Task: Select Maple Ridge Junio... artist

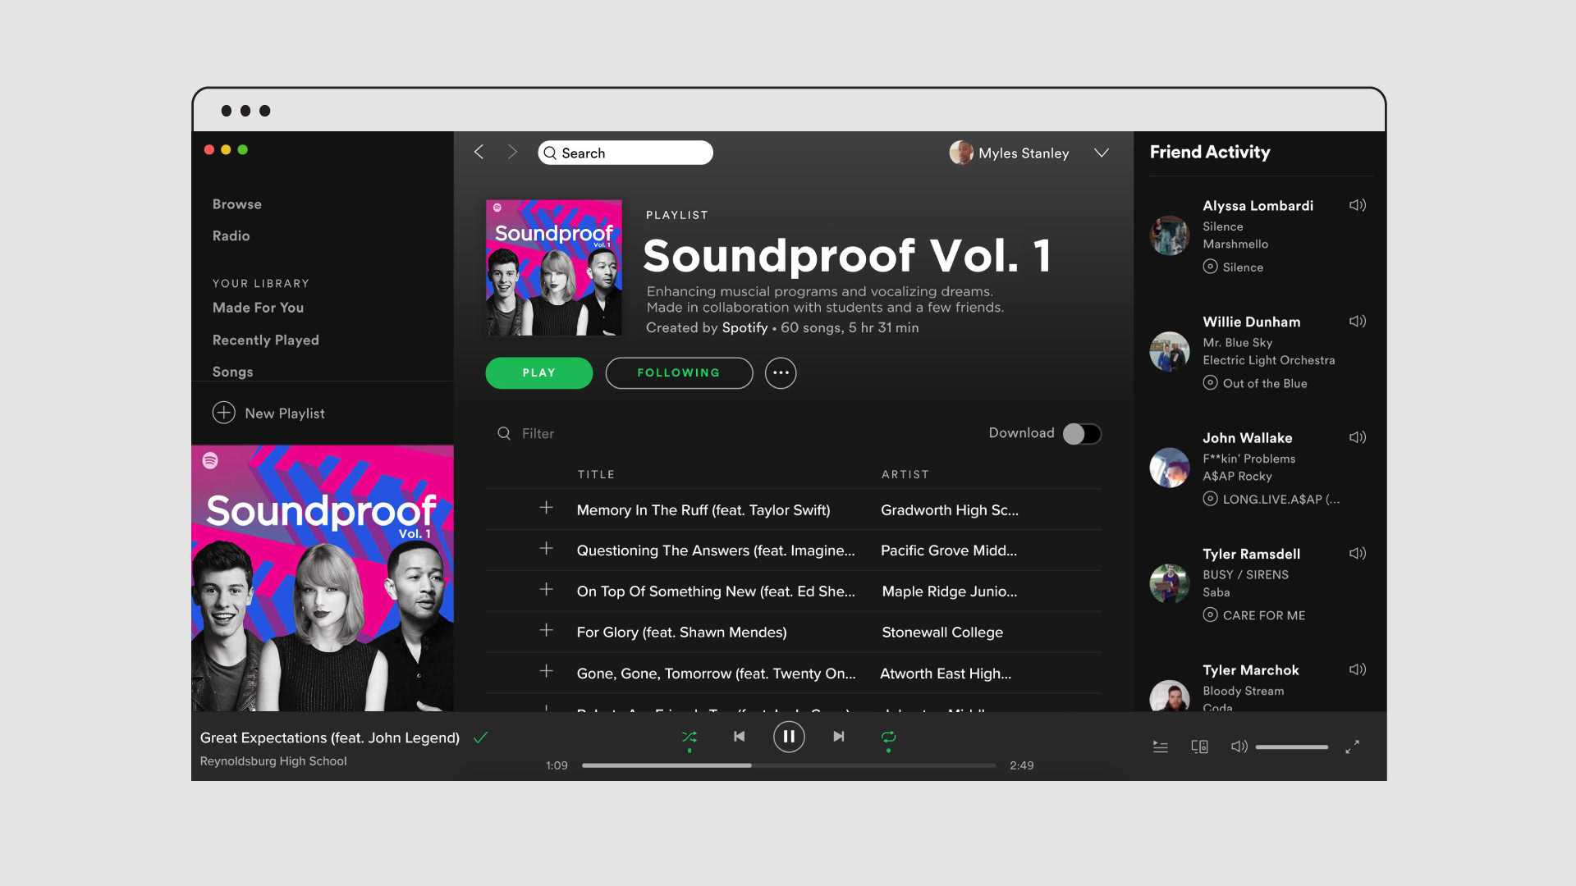Action: [x=950, y=591]
